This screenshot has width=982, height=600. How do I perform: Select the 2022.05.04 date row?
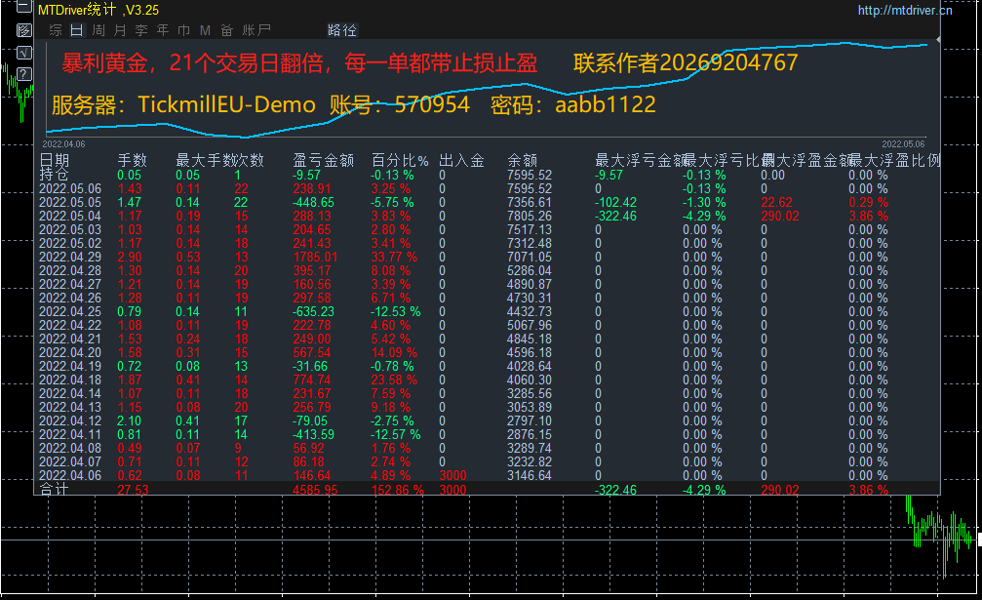point(70,216)
